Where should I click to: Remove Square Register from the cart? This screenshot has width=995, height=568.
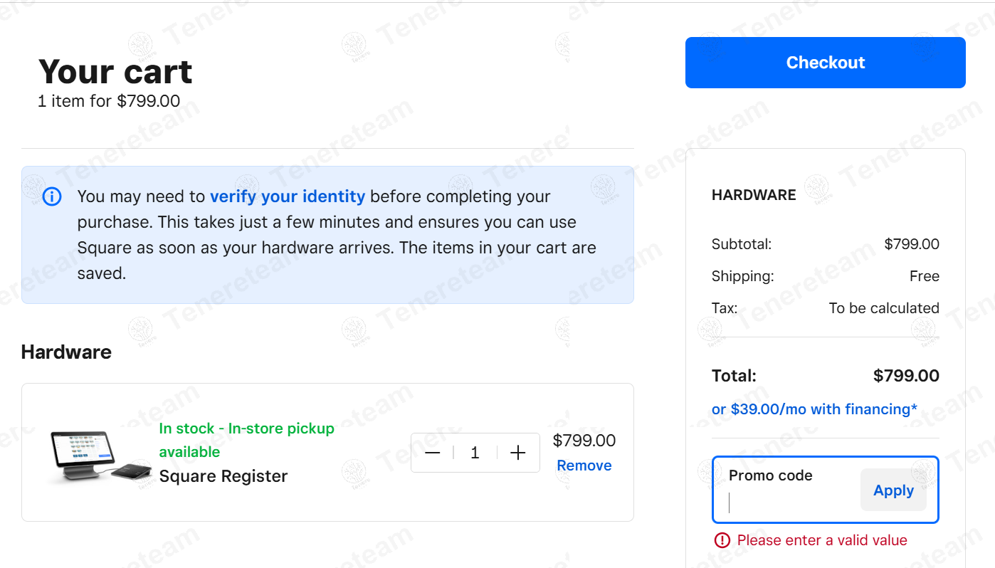pyautogui.click(x=584, y=466)
